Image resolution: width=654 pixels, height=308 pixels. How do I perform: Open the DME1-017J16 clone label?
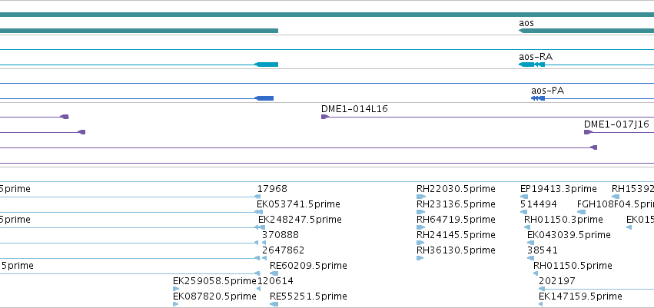(616, 124)
